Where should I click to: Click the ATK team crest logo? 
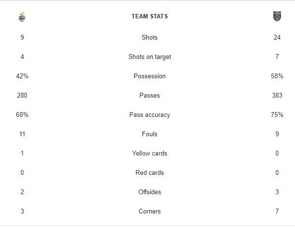[22, 17]
